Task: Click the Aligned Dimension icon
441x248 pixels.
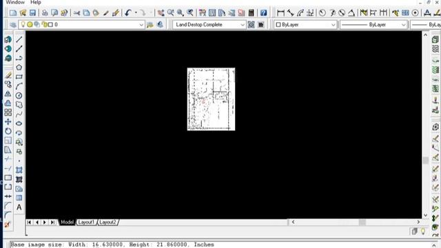Action: click(x=290, y=12)
